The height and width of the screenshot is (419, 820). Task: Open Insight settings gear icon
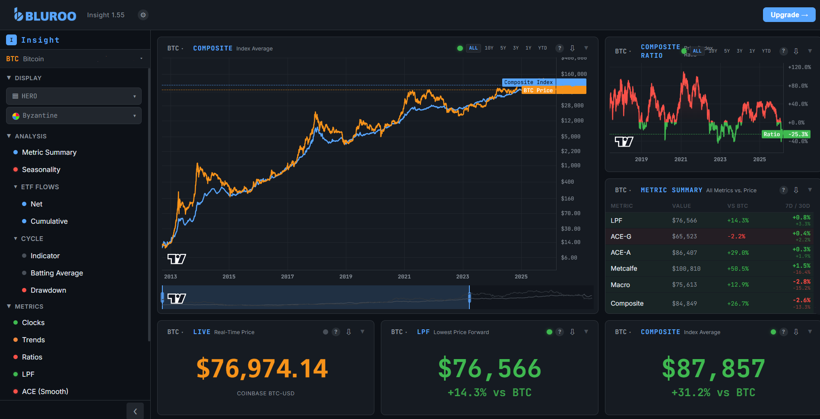[143, 15]
